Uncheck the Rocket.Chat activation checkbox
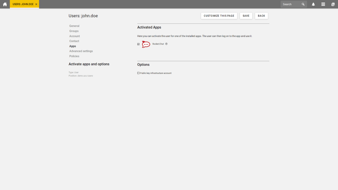Image resolution: width=338 pixels, height=190 pixels. (138, 44)
